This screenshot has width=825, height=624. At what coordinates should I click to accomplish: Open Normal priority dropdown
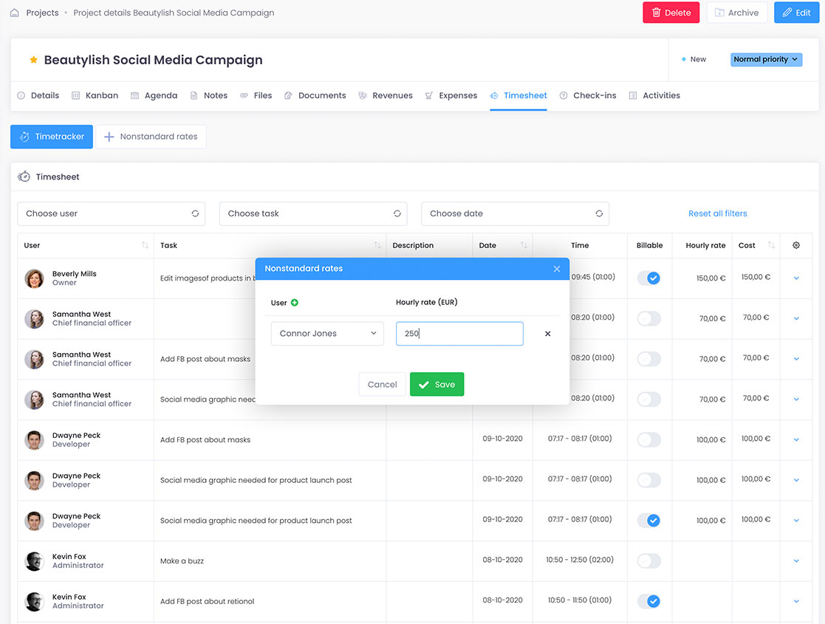pyautogui.click(x=766, y=60)
